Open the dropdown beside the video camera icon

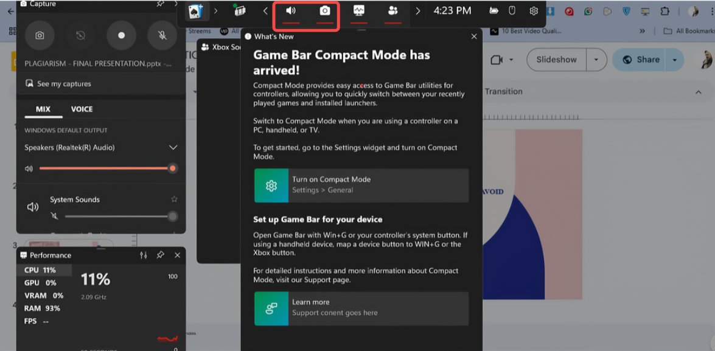511,60
